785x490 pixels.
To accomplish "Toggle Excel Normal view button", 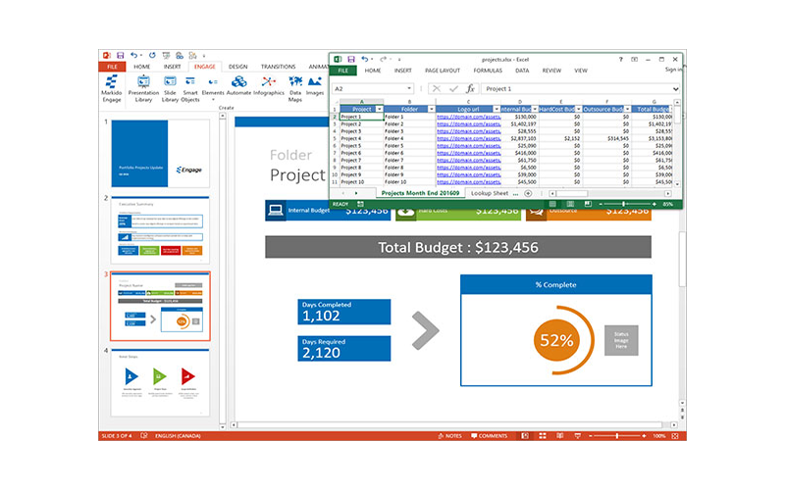I will tap(552, 204).
